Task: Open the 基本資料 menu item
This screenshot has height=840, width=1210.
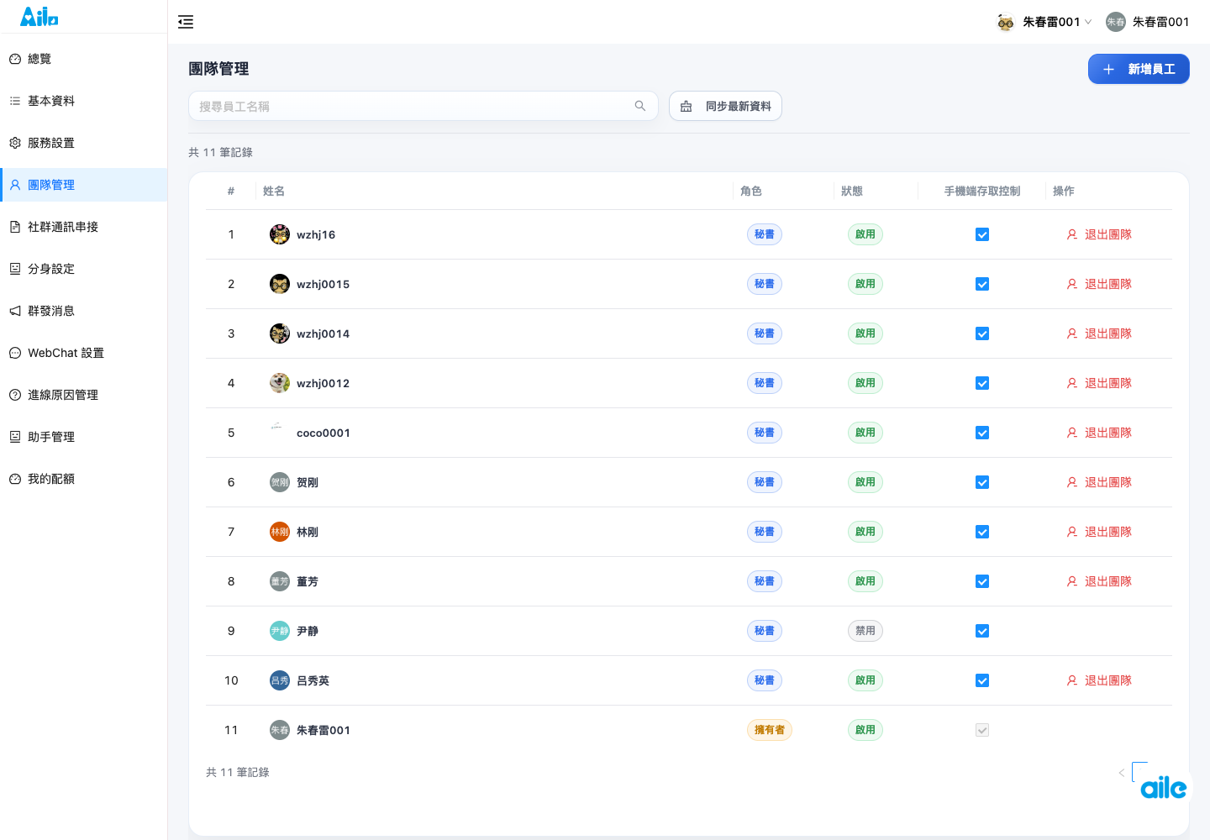Action: click(84, 101)
